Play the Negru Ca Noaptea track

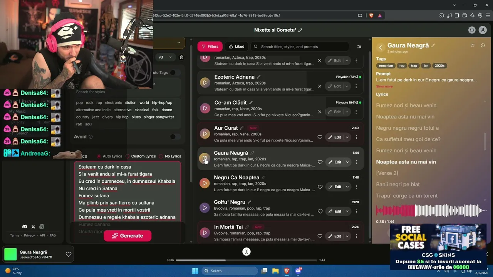coord(205,183)
